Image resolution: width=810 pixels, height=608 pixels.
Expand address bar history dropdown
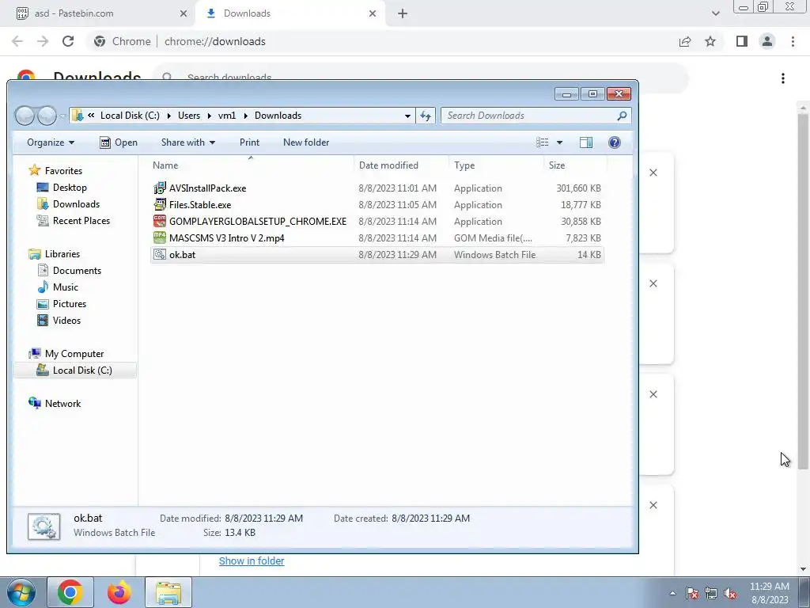tap(407, 116)
